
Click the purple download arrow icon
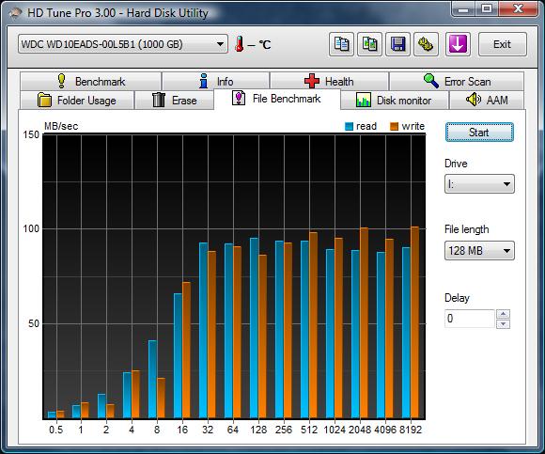pyautogui.click(x=458, y=44)
